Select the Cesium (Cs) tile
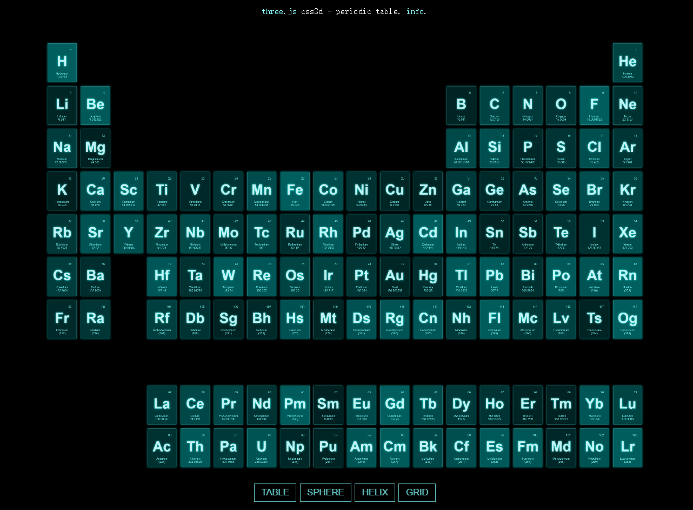Image resolution: width=693 pixels, height=510 pixels. click(62, 276)
